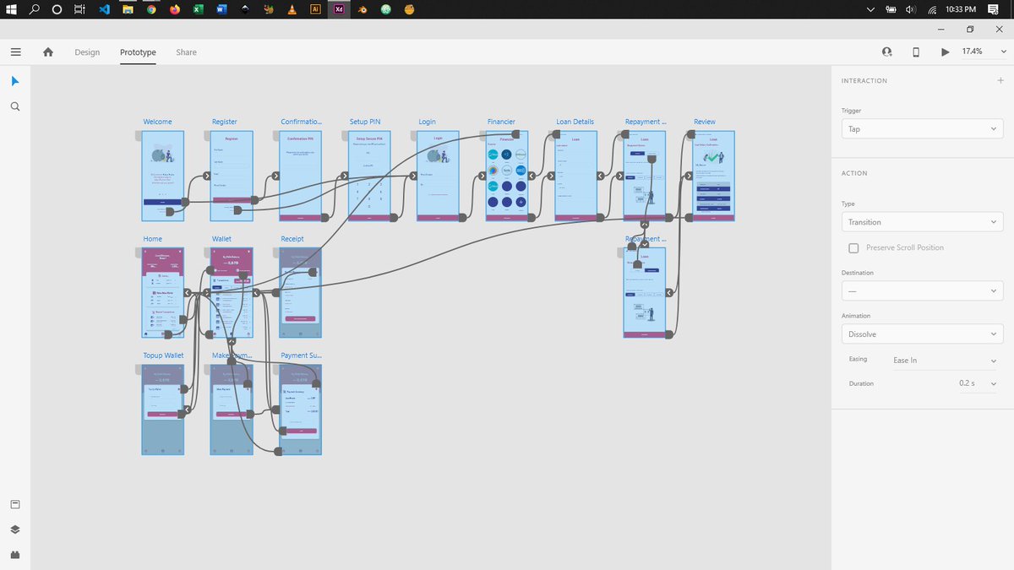Screen dimensions: 1014x570
Task: Open the Type Transition dropdown
Action: tap(923, 222)
